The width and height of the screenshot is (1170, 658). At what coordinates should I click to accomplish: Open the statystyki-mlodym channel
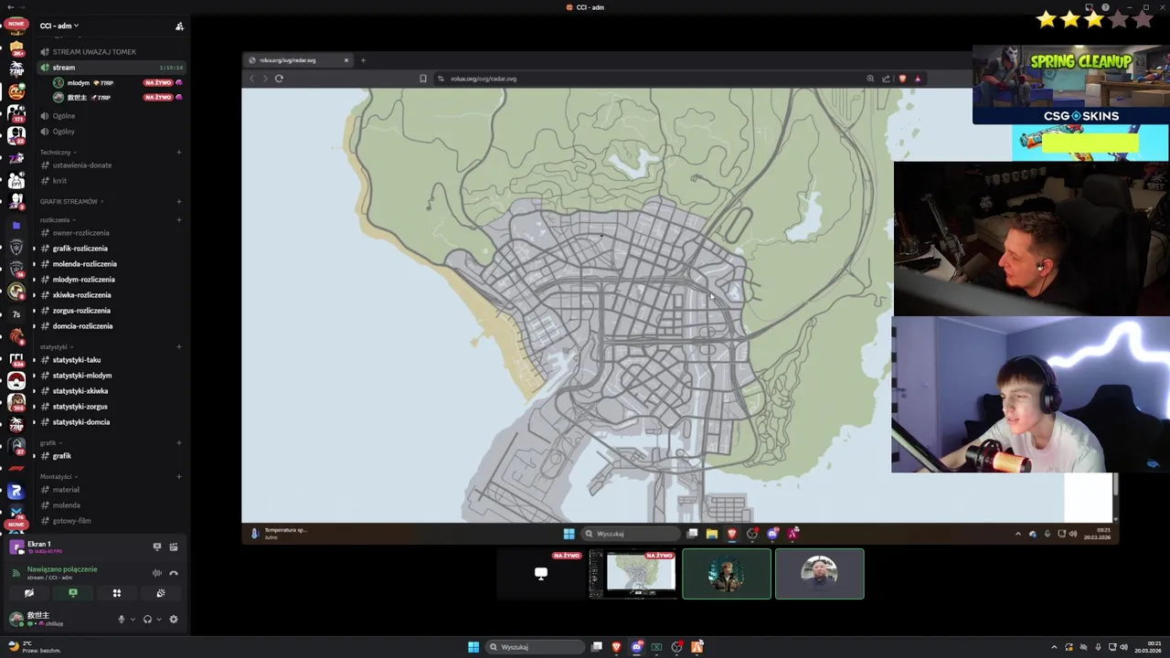[111, 376]
